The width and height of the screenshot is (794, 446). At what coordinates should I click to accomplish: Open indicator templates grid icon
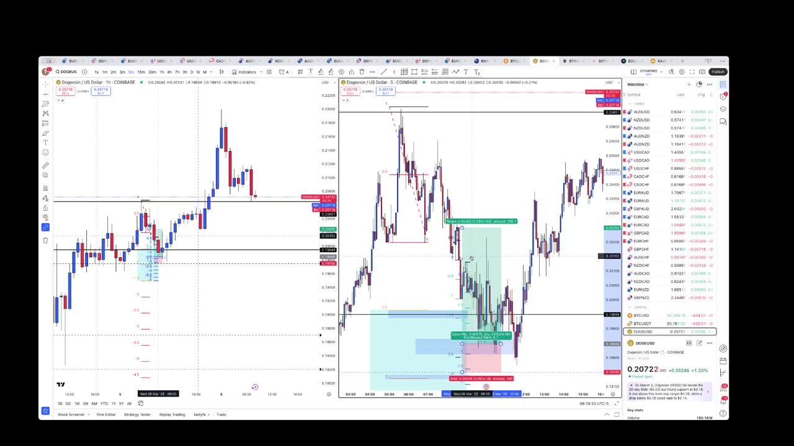(x=269, y=72)
